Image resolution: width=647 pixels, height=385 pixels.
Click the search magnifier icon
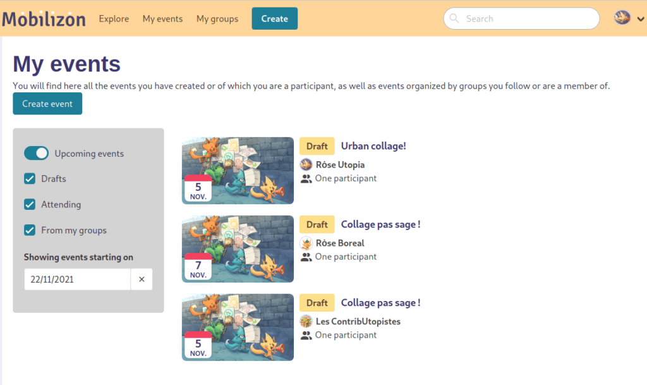(x=455, y=19)
